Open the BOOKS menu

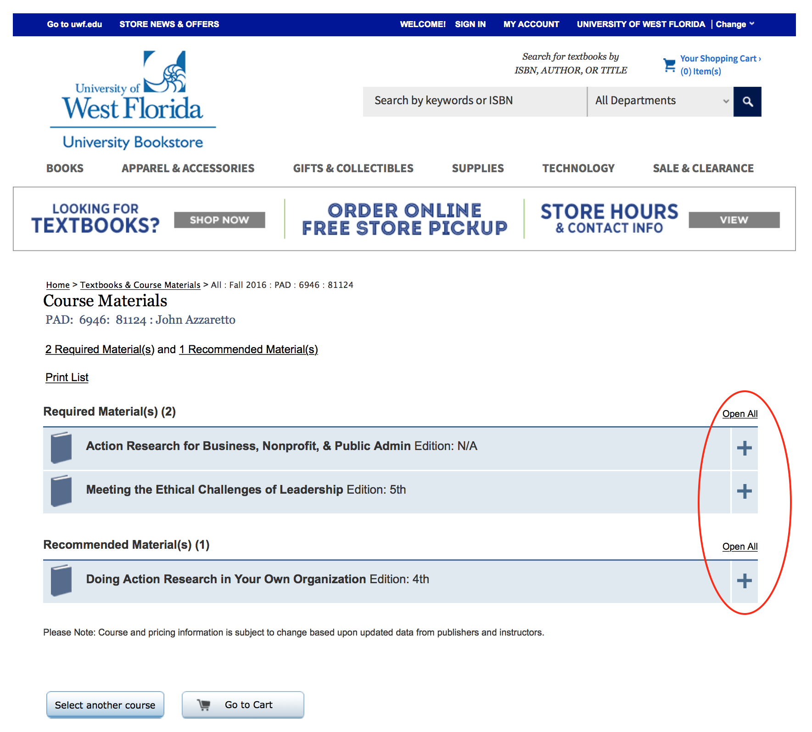(x=65, y=168)
